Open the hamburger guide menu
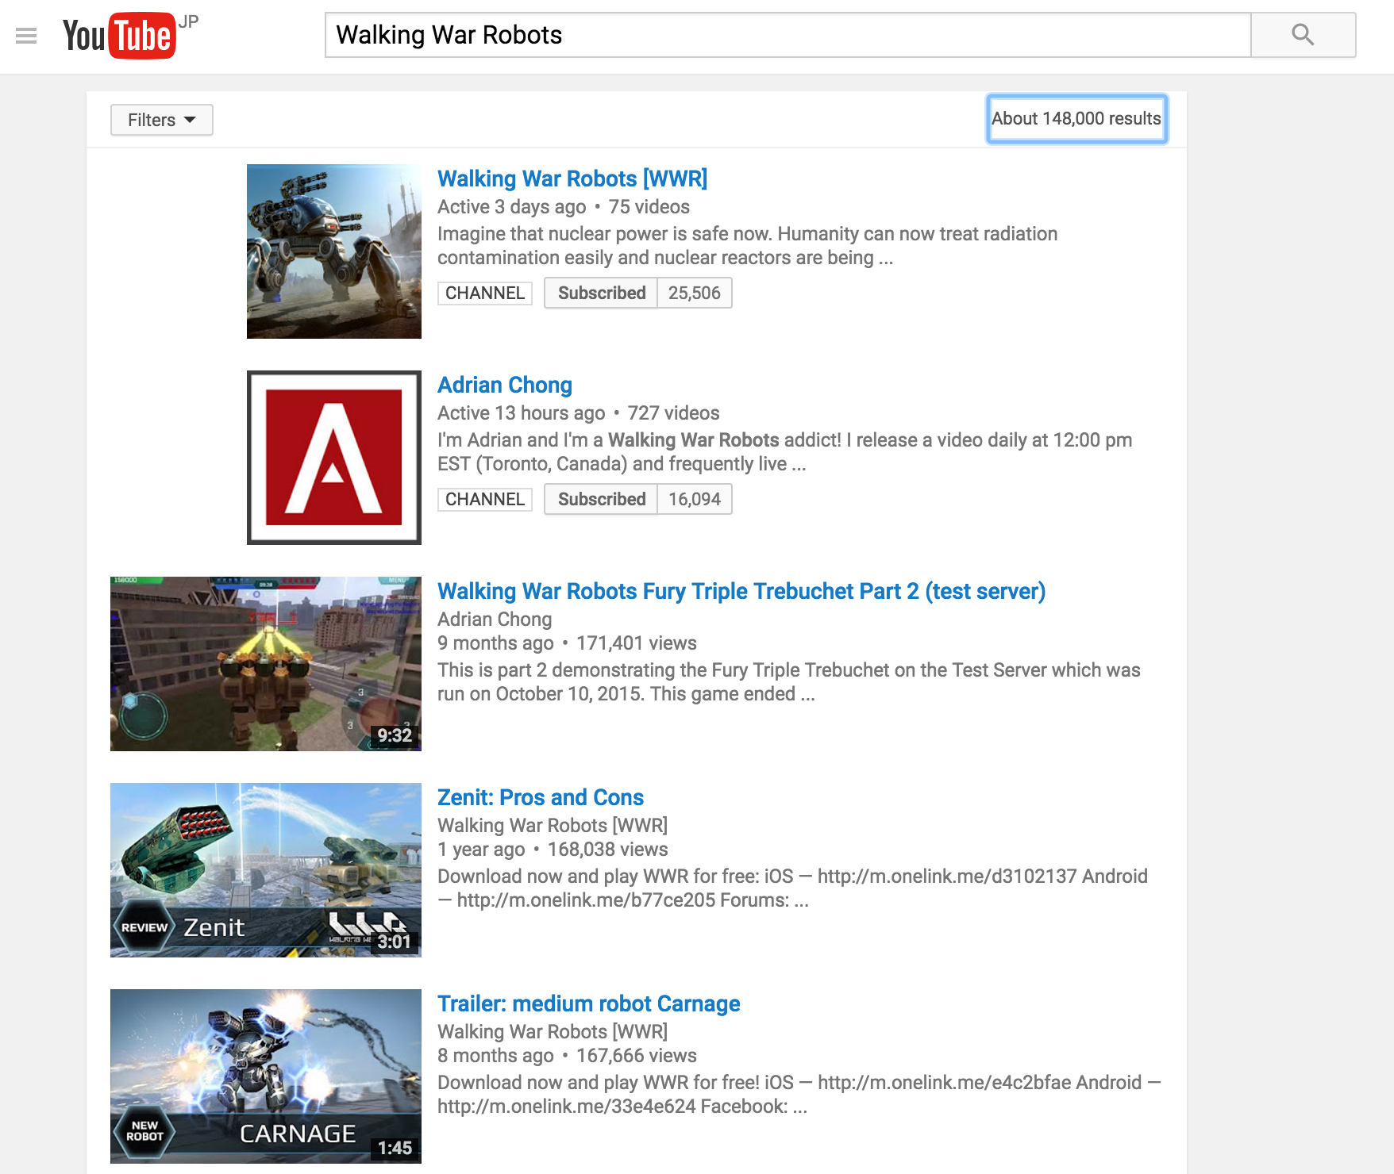This screenshot has height=1174, width=1394. [26, 36]
